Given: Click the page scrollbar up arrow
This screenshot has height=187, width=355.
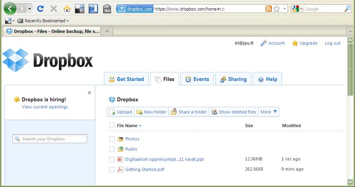Looking at the screenshot, I should [x=350, y=40].
